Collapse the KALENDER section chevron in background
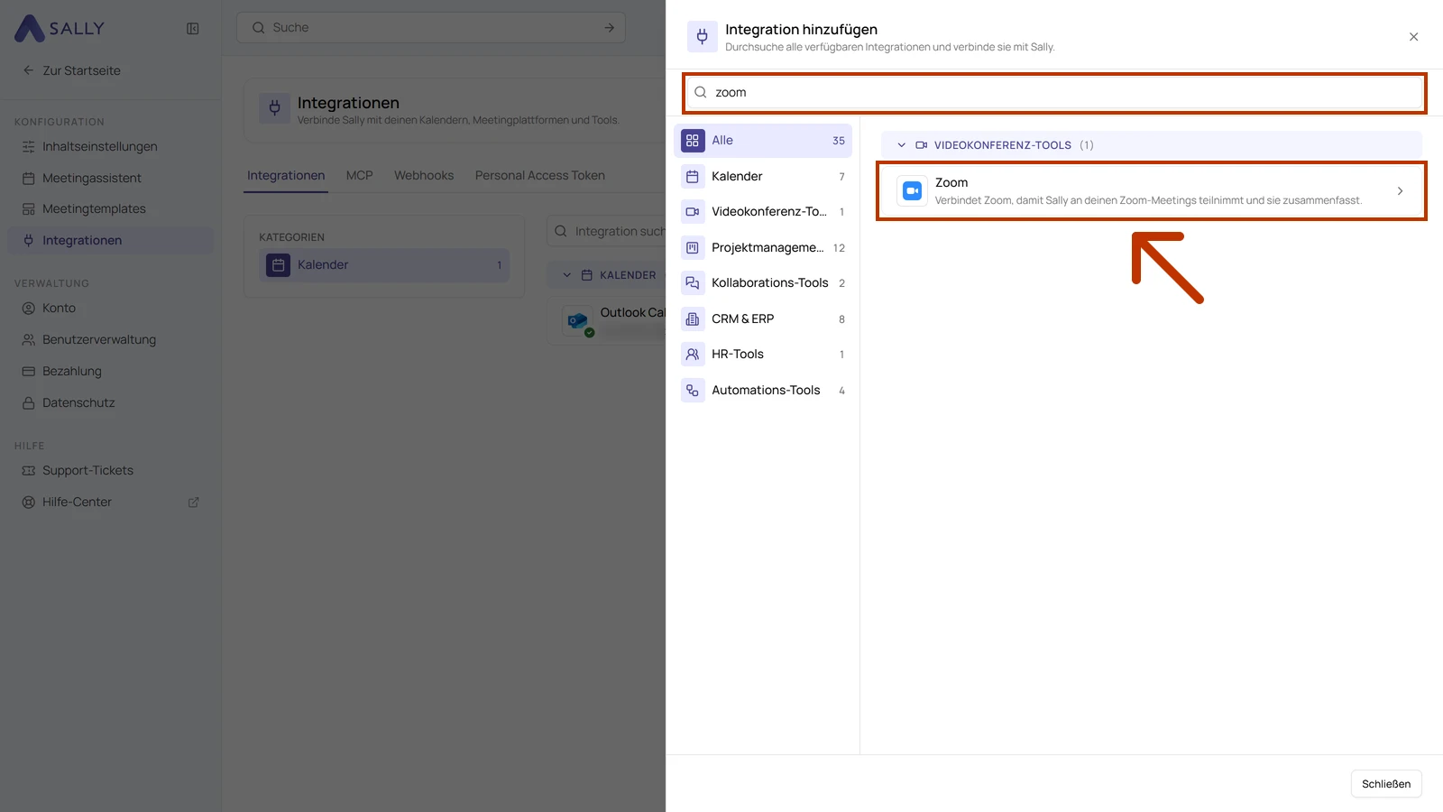This screenshot has height=812, width=1443. (x=566, y=275)
